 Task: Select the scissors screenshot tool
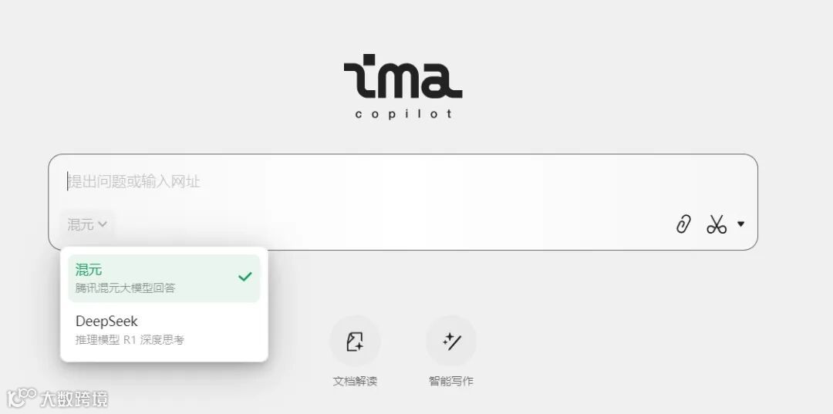(716, 224)
